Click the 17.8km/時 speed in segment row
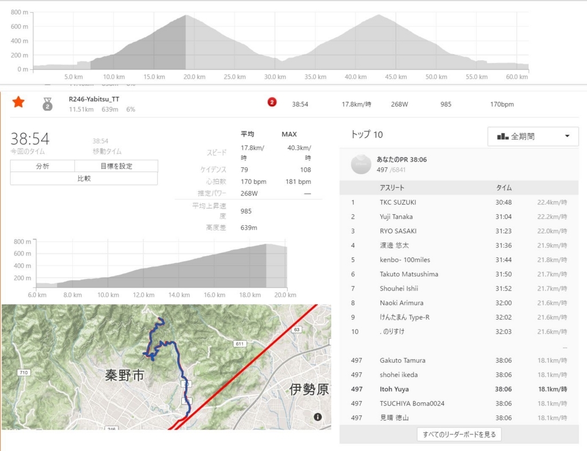This screenshot has height=451, width=587. pos(357,104)
